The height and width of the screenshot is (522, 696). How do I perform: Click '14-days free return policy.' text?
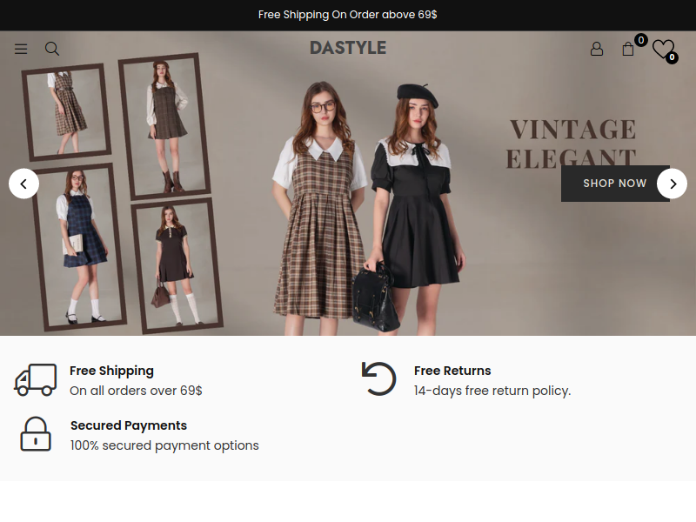[492, 391]
